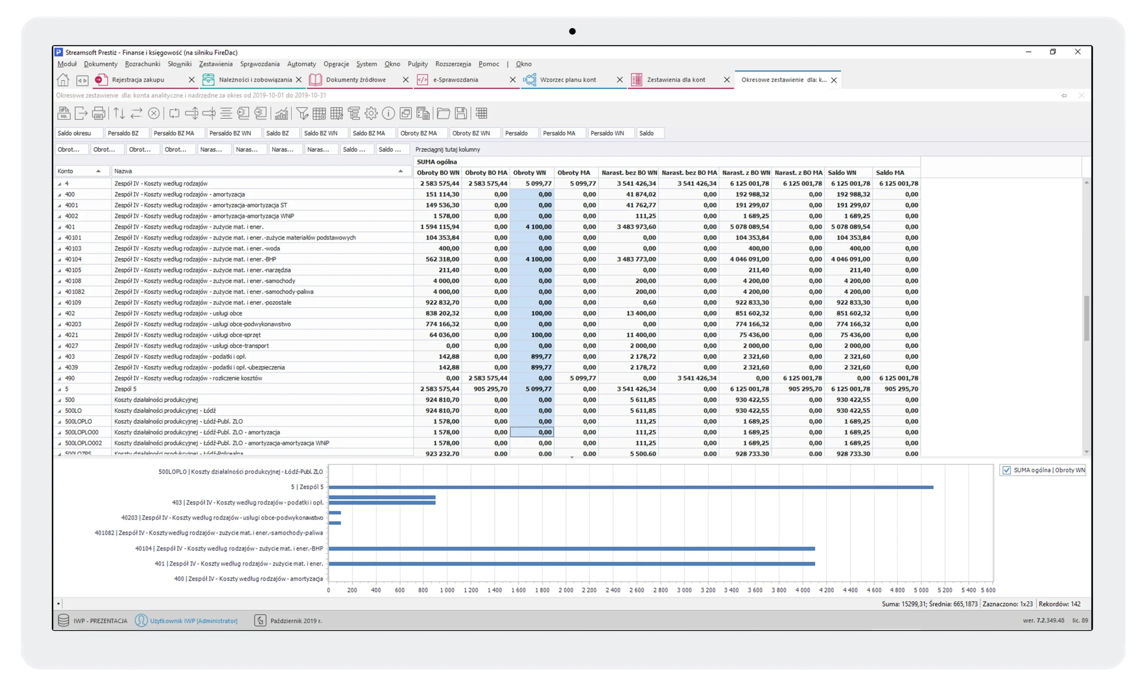This screenshot has height=686, width=1144.
Task: Click the open folder toolbar icon
Action: [x=443, y=113]
